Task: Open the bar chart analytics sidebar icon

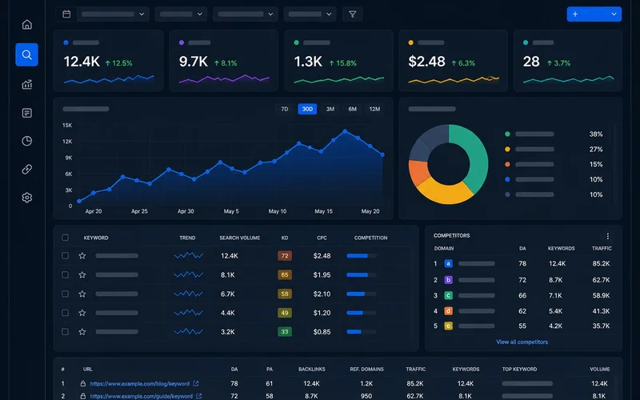Action: [x=27, y=85]
